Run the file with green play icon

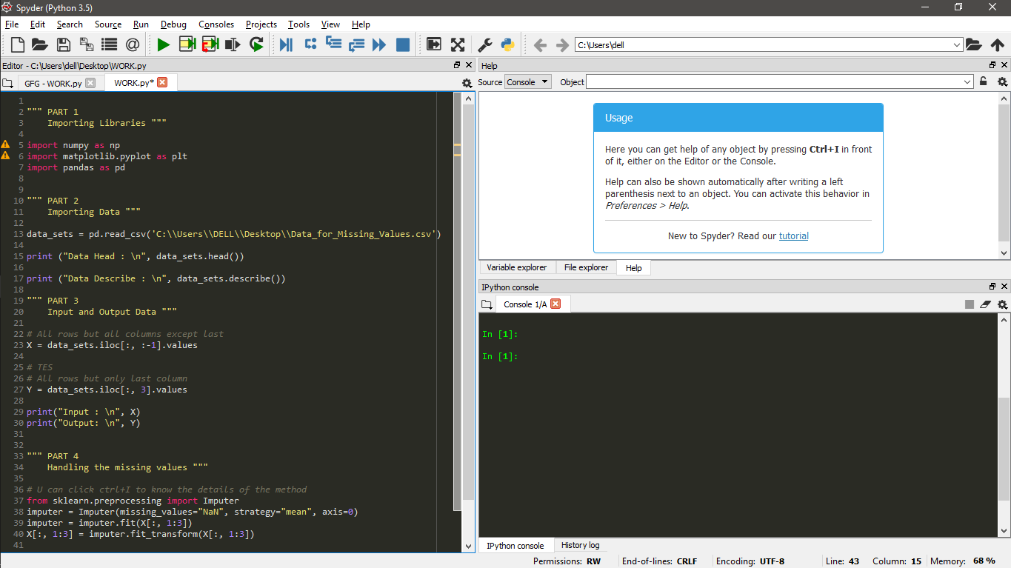164,45
